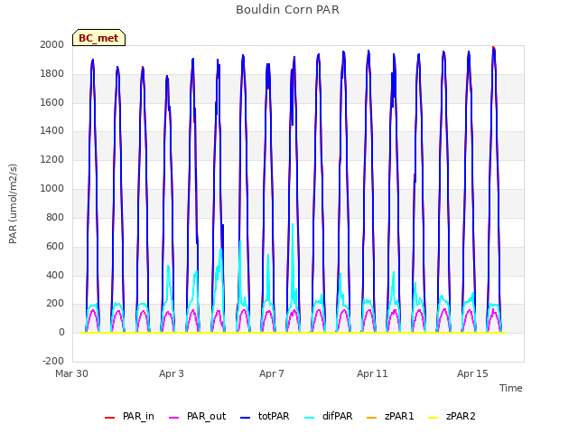Toggle the zPAR1 legend entry
The width and height of the screenshot is (578, 434).
click(390, 416)
